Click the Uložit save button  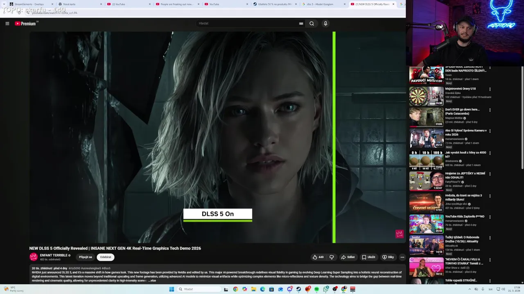tap(368, 257)
